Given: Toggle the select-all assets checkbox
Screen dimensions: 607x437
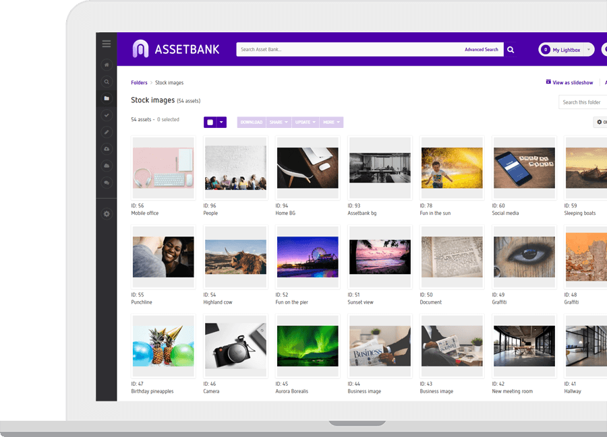Looking at the screenshot, I should (x=211, y=122).
